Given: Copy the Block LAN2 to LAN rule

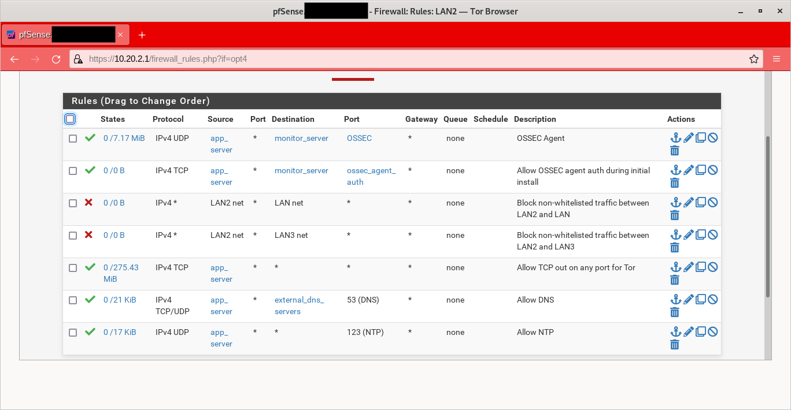Looking at the screenshot, I should pos(701,202).
